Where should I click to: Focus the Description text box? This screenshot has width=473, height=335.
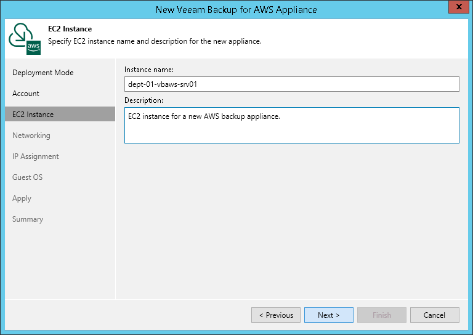point(292,125)
